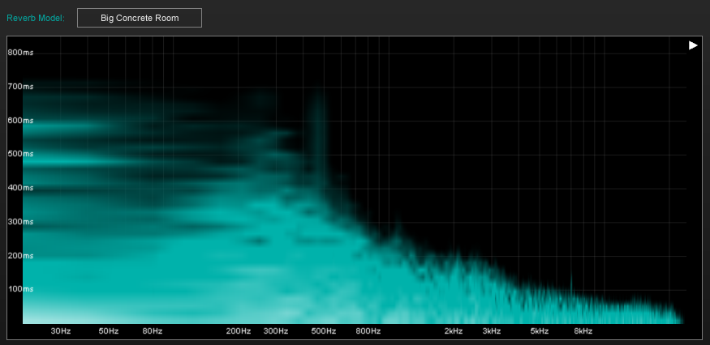Select the 50Hz frequency label

[109, 331]
